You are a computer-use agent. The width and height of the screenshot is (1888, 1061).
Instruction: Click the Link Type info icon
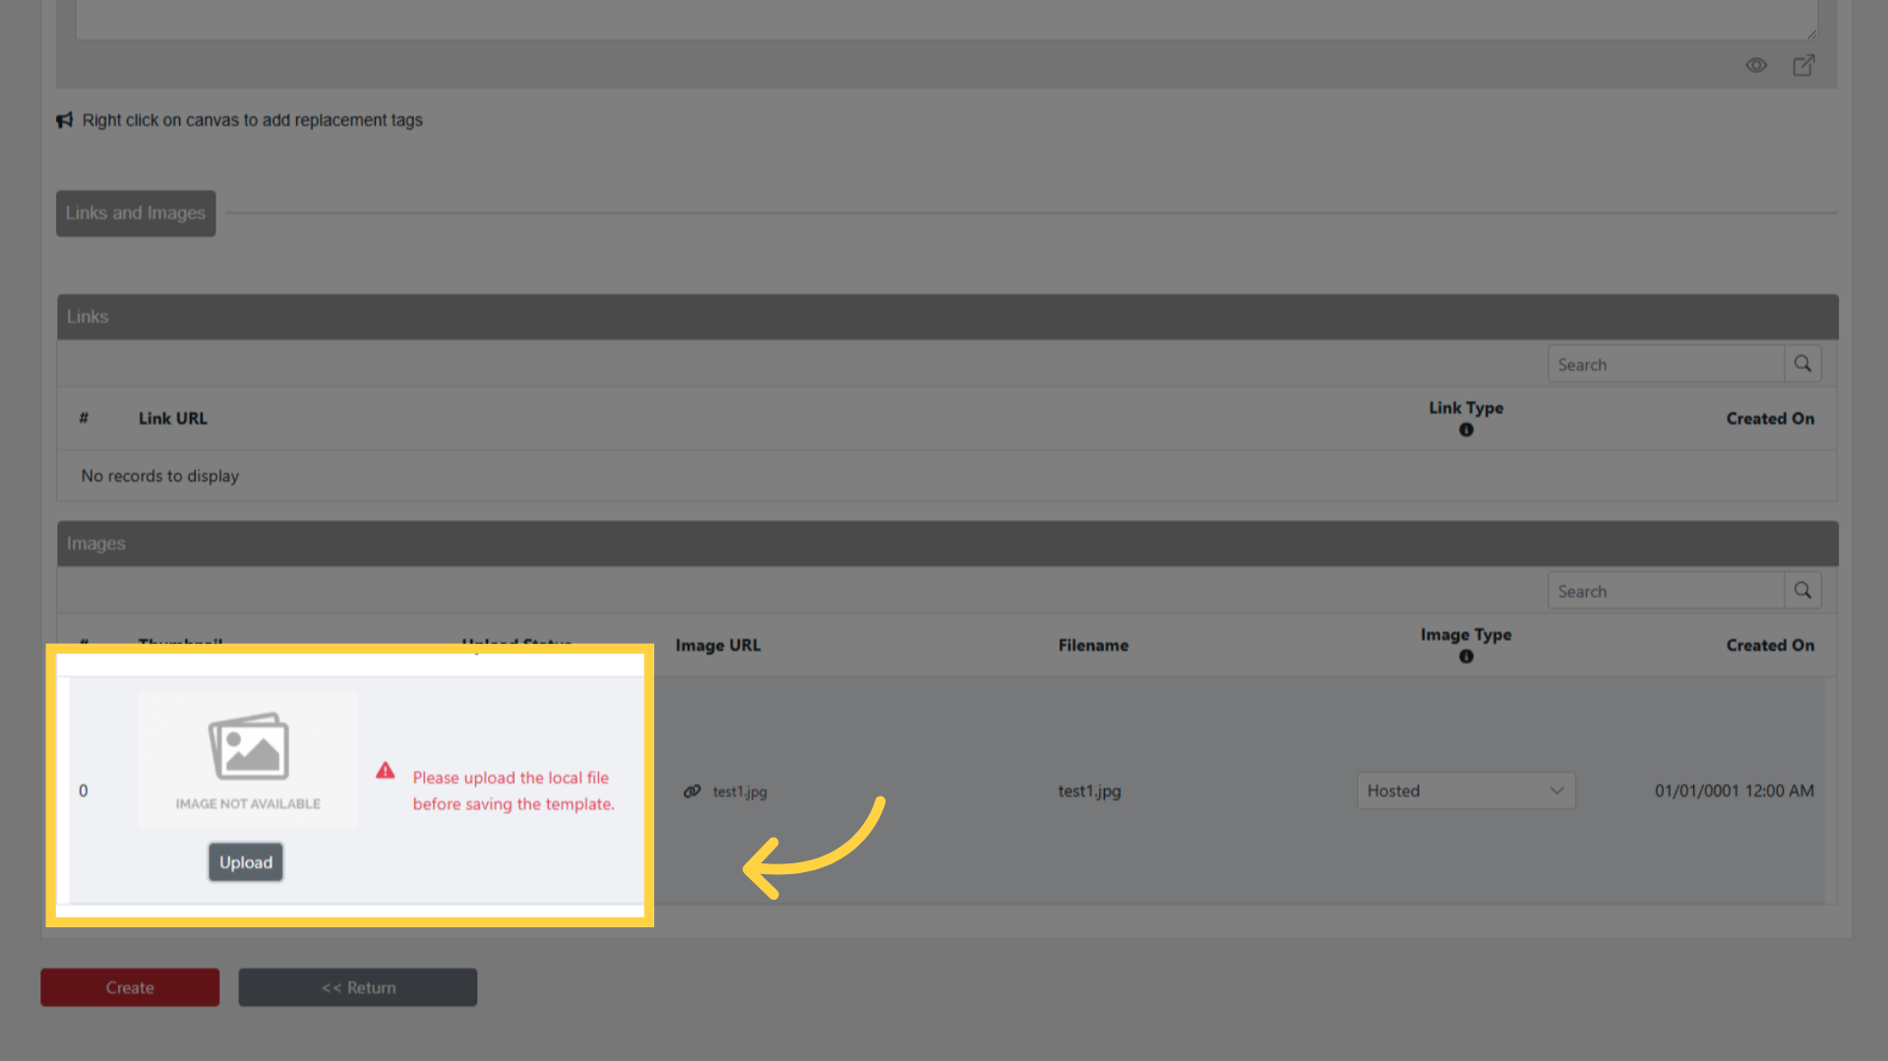(1466, 430)
